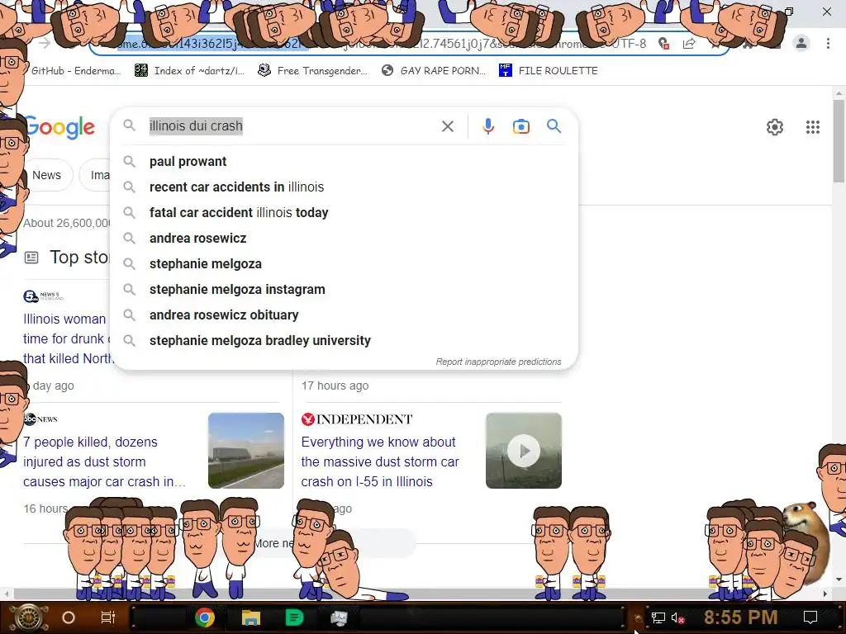Screen dimensions: 846x634
Task: Click inside the 'illinois dui crash' search field
Action: (292, 126)
